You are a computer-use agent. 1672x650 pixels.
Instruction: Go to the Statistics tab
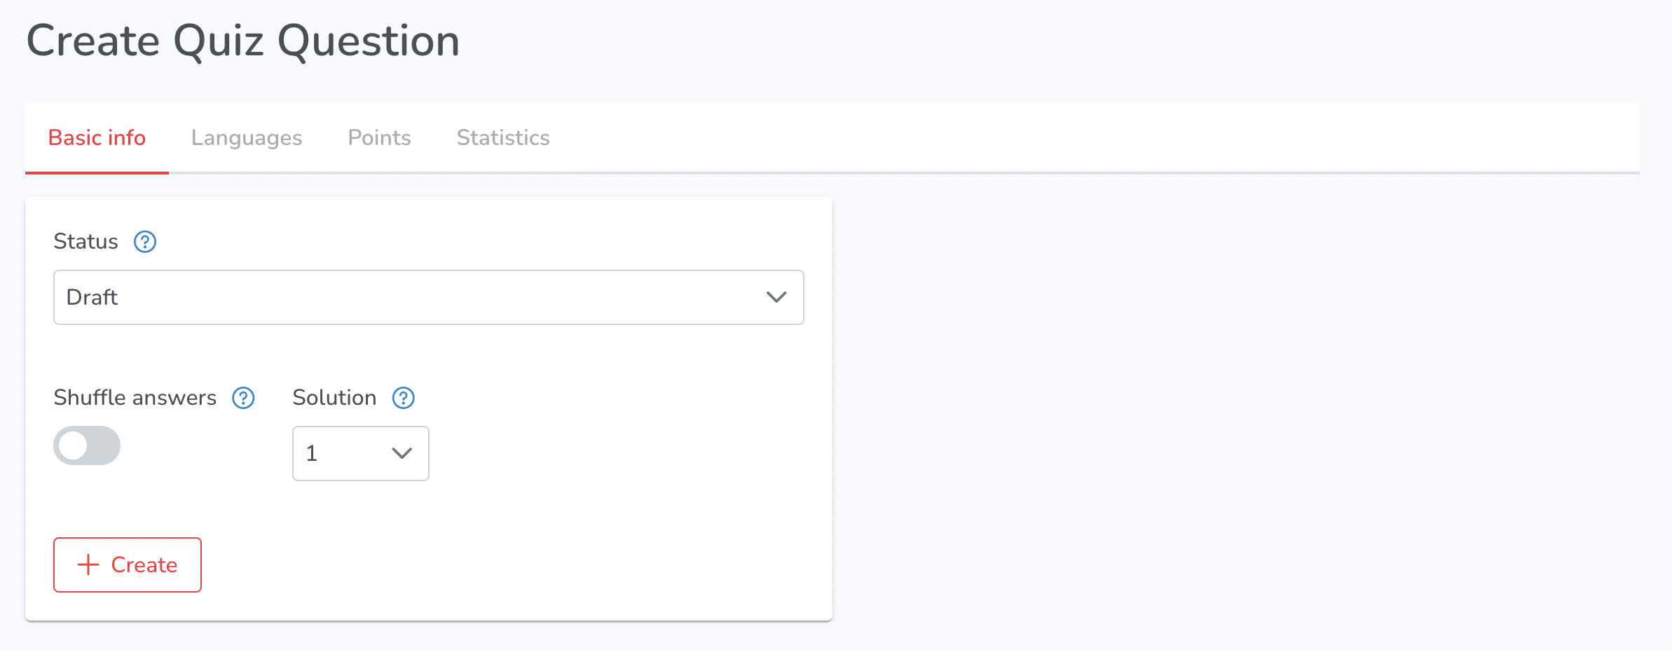coord(503,137)
